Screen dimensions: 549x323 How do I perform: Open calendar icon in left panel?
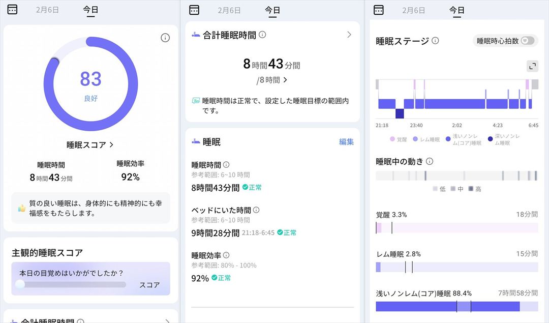pyautogui.click(x=12, y=10)
